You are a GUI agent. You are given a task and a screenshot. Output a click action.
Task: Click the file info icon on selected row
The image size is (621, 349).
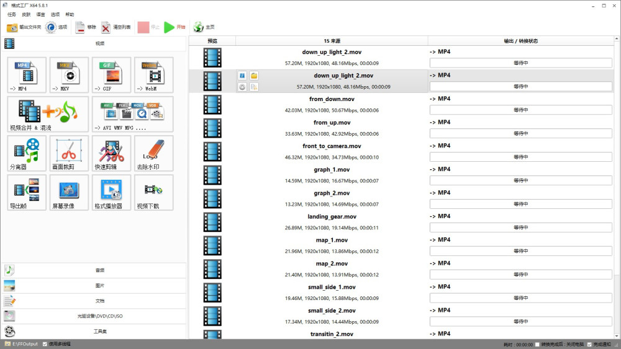tap(242, 76)
